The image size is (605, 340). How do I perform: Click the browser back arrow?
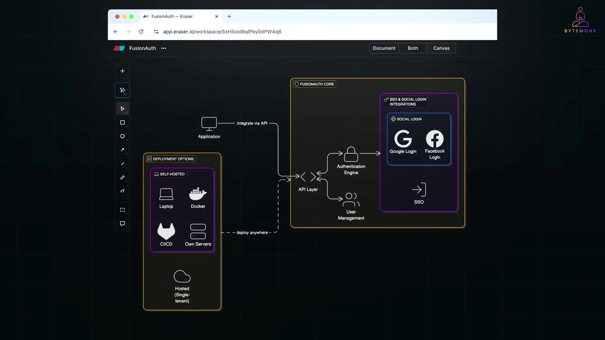pyautogui.click(x=116, y=31)
